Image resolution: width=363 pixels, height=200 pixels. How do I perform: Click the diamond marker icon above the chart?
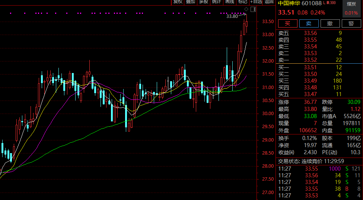pos(246,9)
